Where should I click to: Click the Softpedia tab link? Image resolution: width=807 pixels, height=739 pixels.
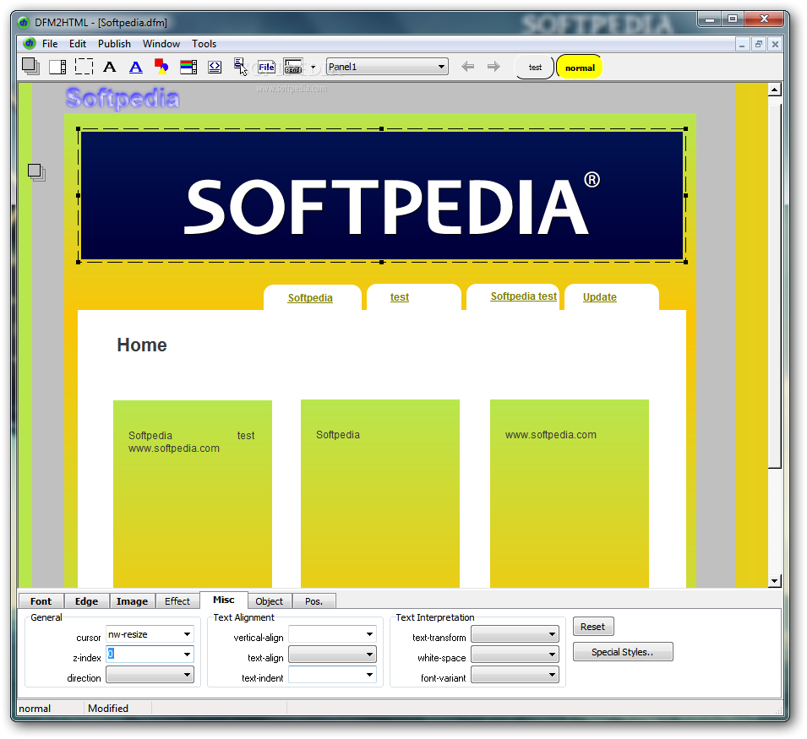tap(310, 298)
